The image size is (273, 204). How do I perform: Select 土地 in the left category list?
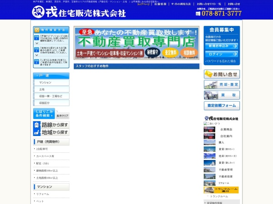coord(51,89)
